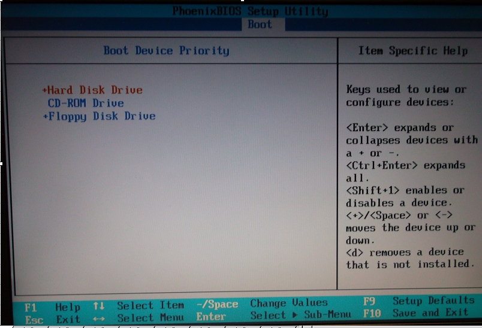Image resolution: width=482 pixels, height=328 pixels.
Task: Click the '<Shift+1> enables or' help line
Action: pos(405,190)
